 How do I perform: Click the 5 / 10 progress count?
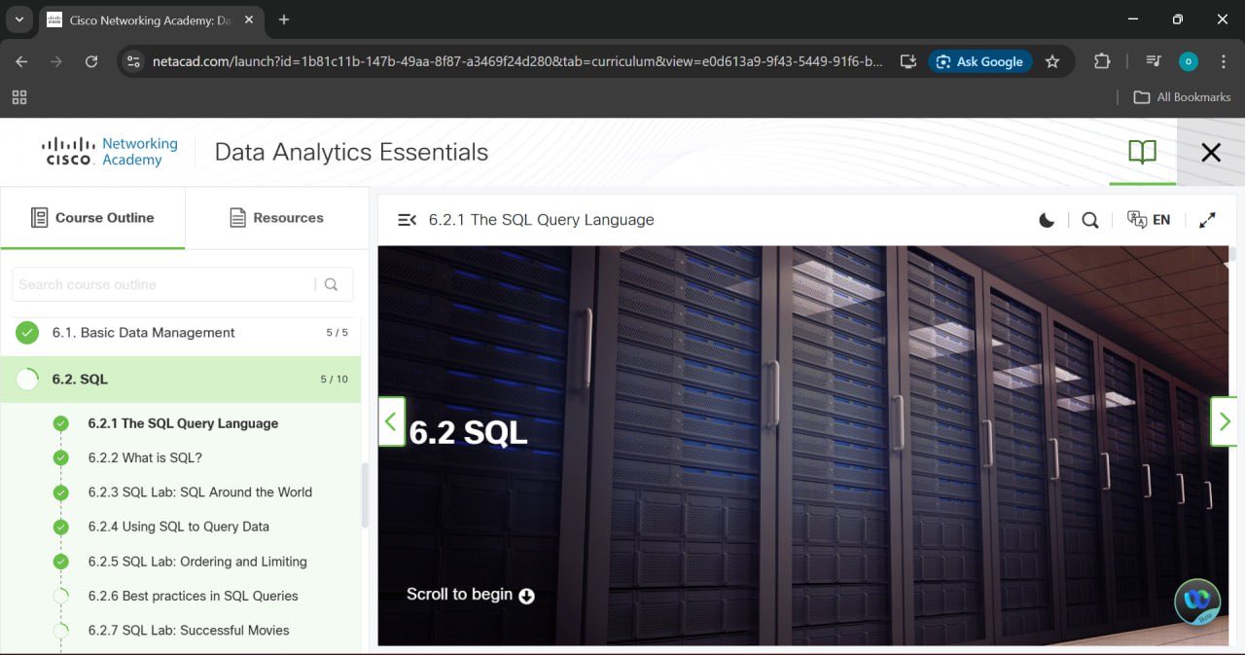pos(334,380)
